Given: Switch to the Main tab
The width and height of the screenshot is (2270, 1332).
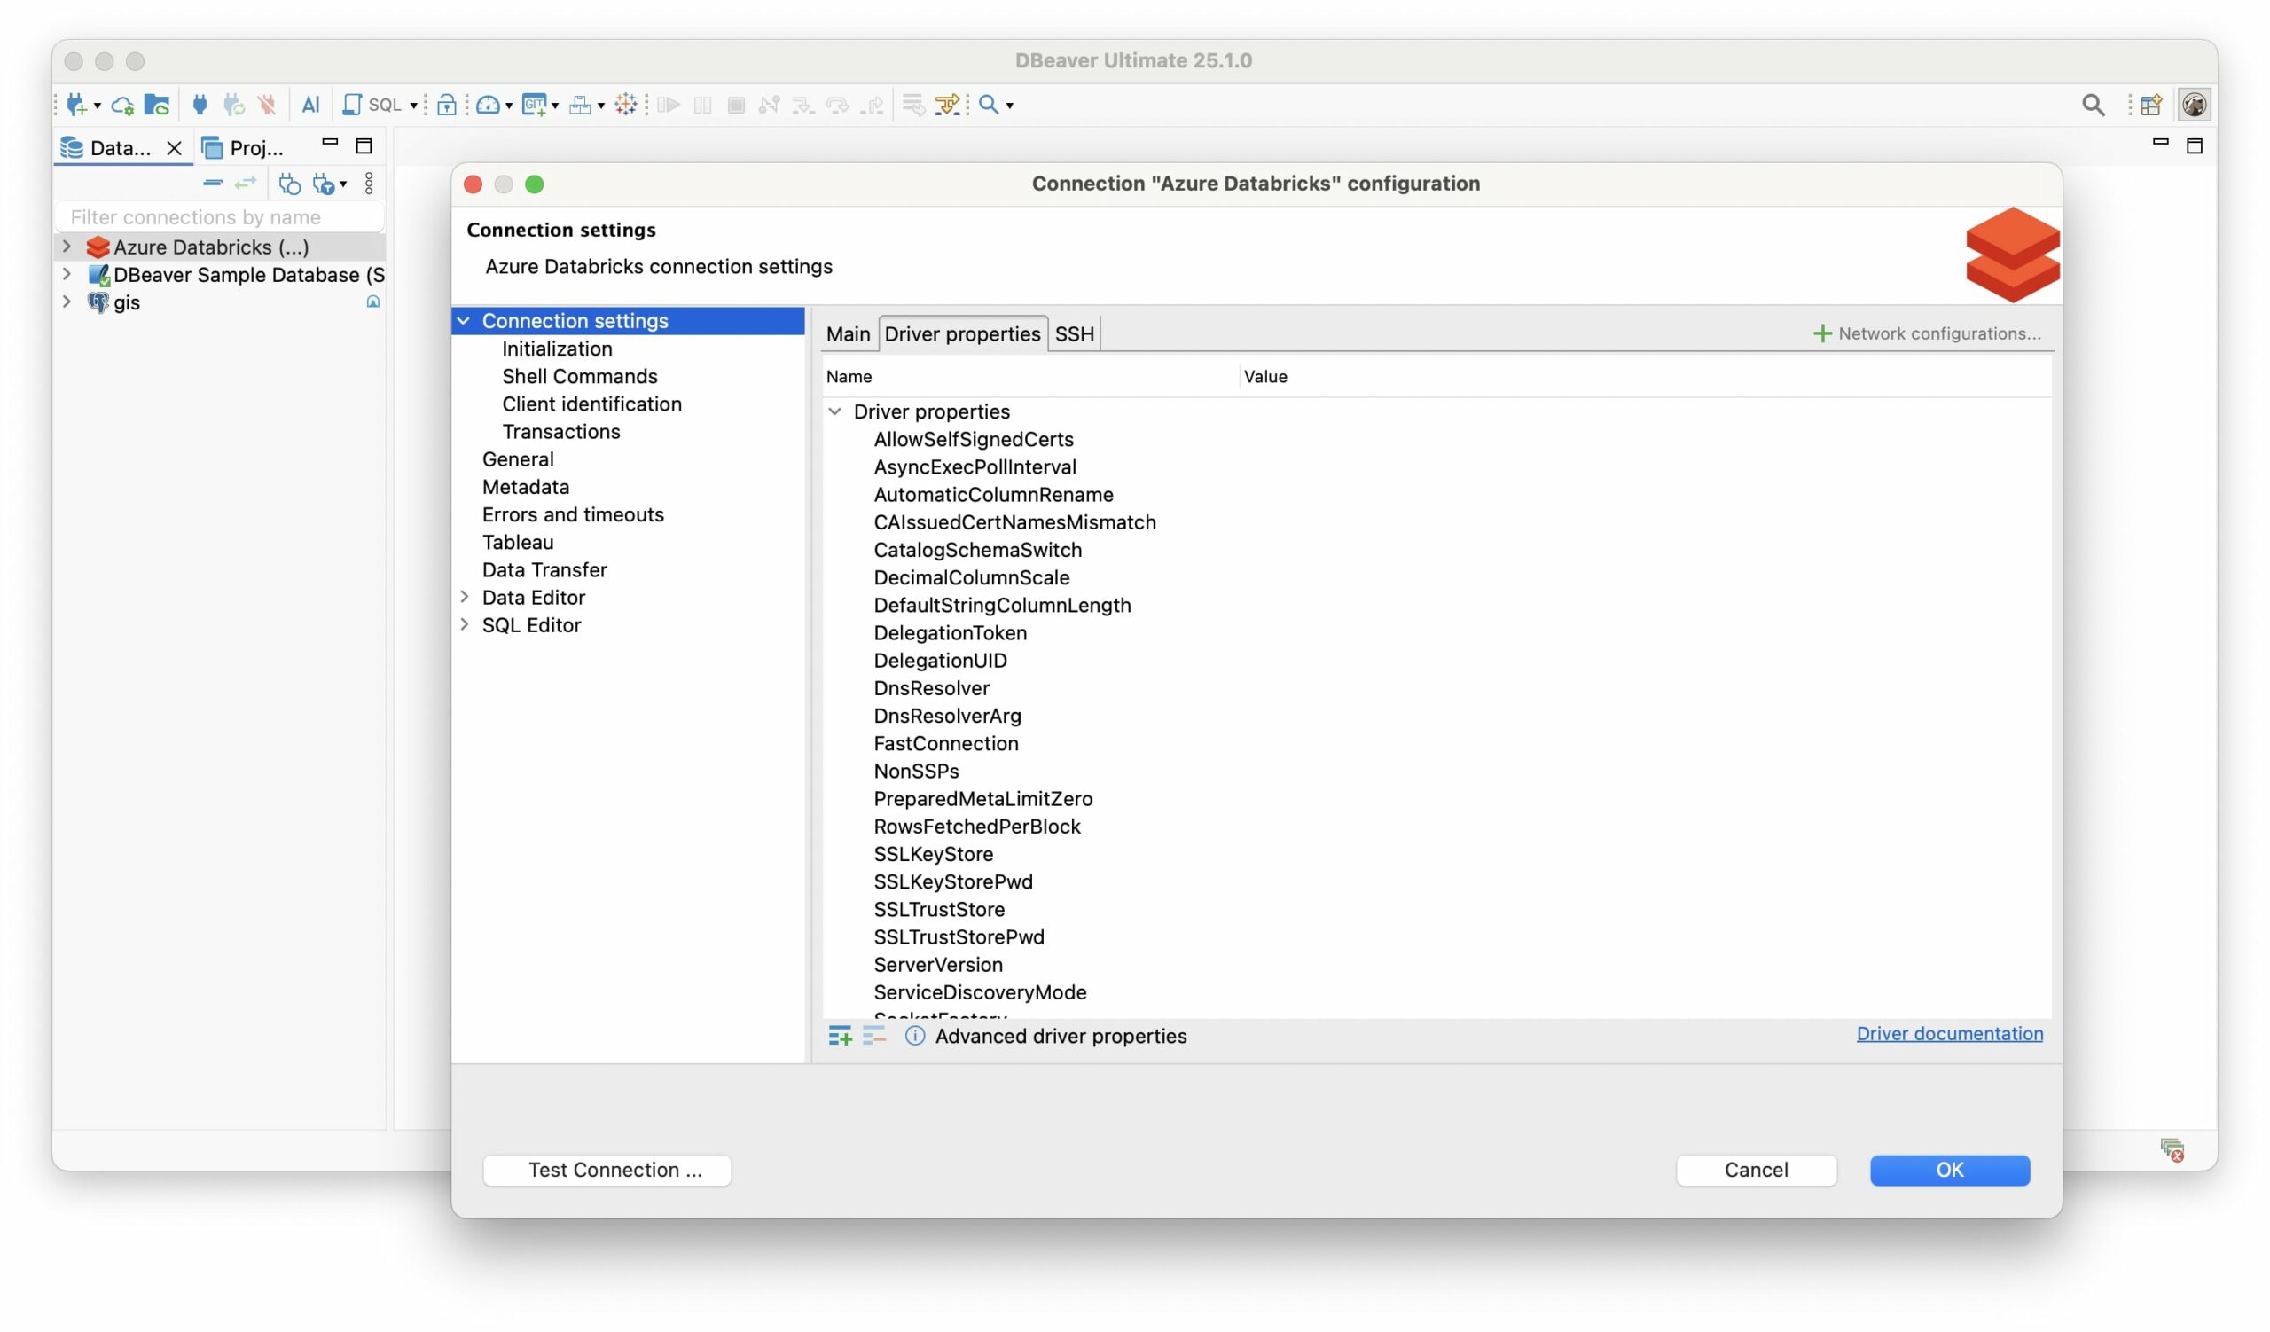Looking at the screenshot, I should 848,334.
